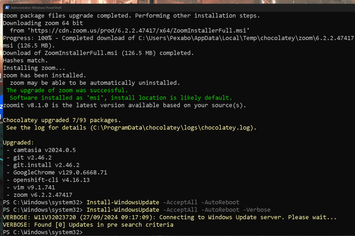
Task: Click the Zoom MSI download URL line
Action: (130, 30)
